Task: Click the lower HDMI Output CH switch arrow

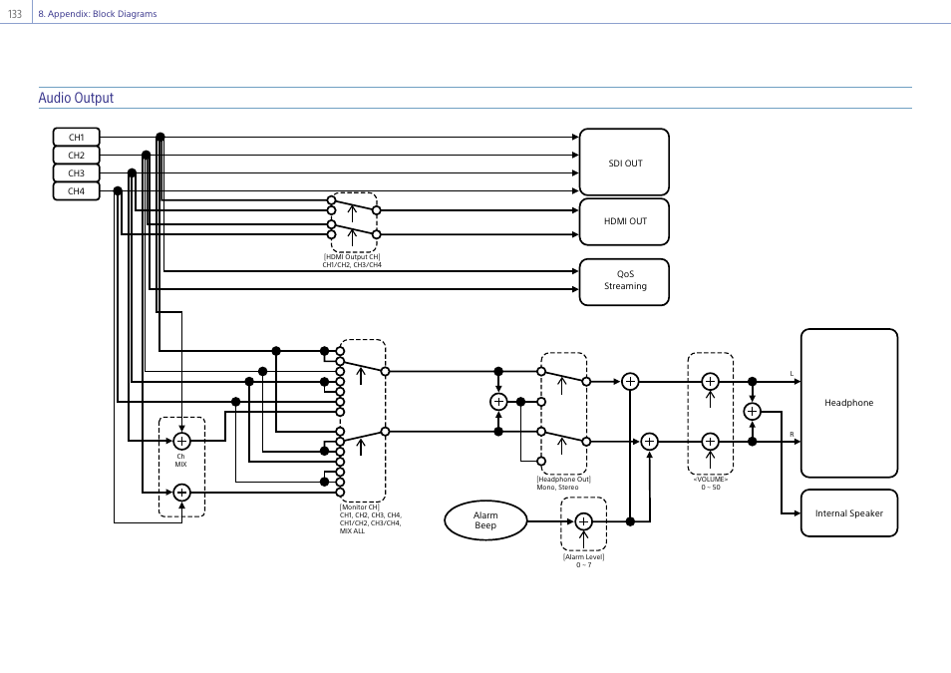Action: pos(352,236)
